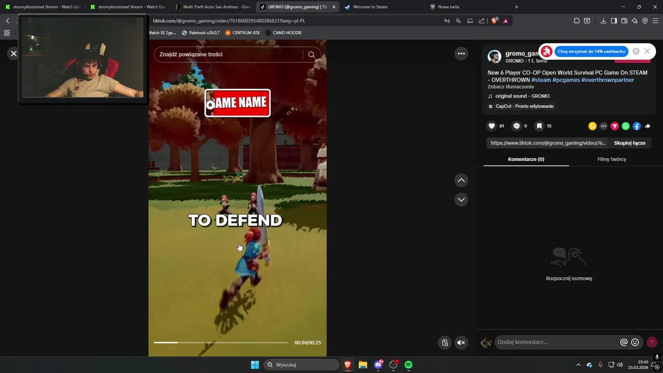Open browser hamburger menu
Viewport: 663px width, 373px height.
click(x=656, y=21)
